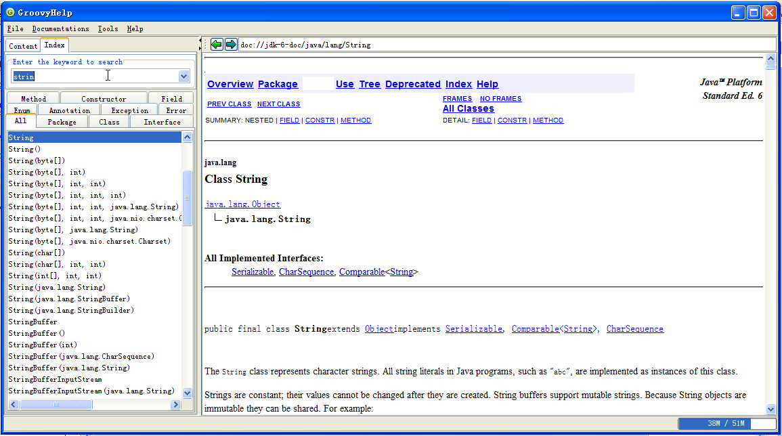Click the doc URL address field
The image size is (782, 436).
click(x=508, y=45)
